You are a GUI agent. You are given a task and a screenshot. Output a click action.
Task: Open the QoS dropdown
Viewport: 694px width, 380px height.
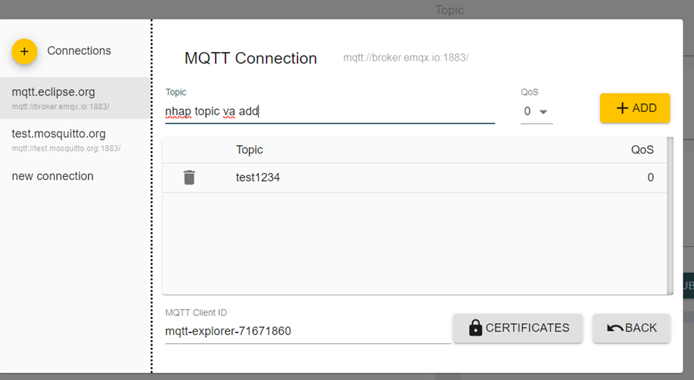pos(536,112)
